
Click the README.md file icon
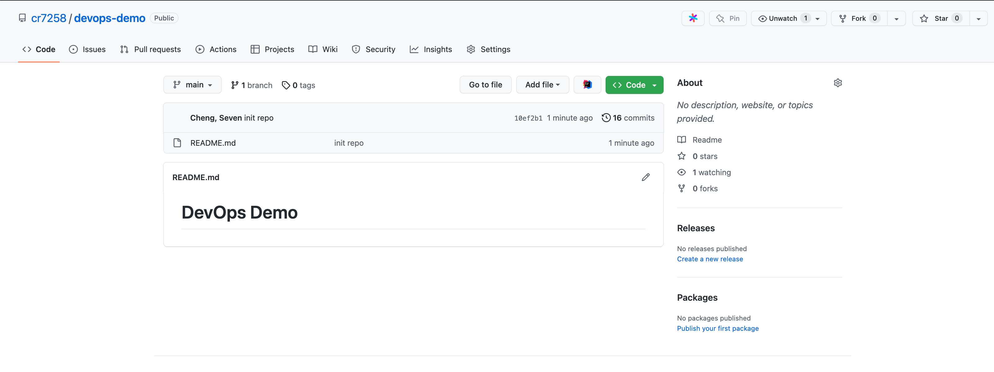coord(177,143)
